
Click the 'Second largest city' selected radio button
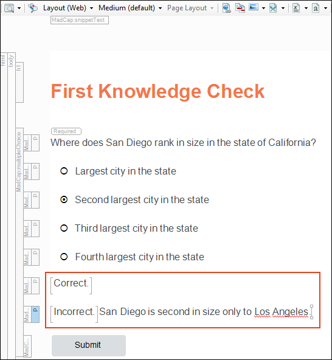pos(64,199)
